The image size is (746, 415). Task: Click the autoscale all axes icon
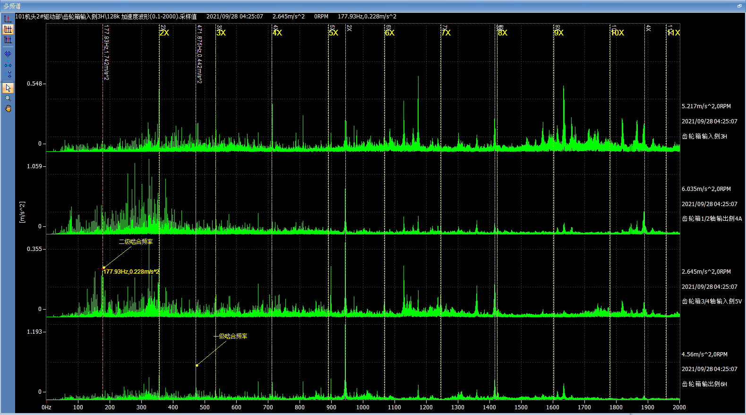[8, 54]
